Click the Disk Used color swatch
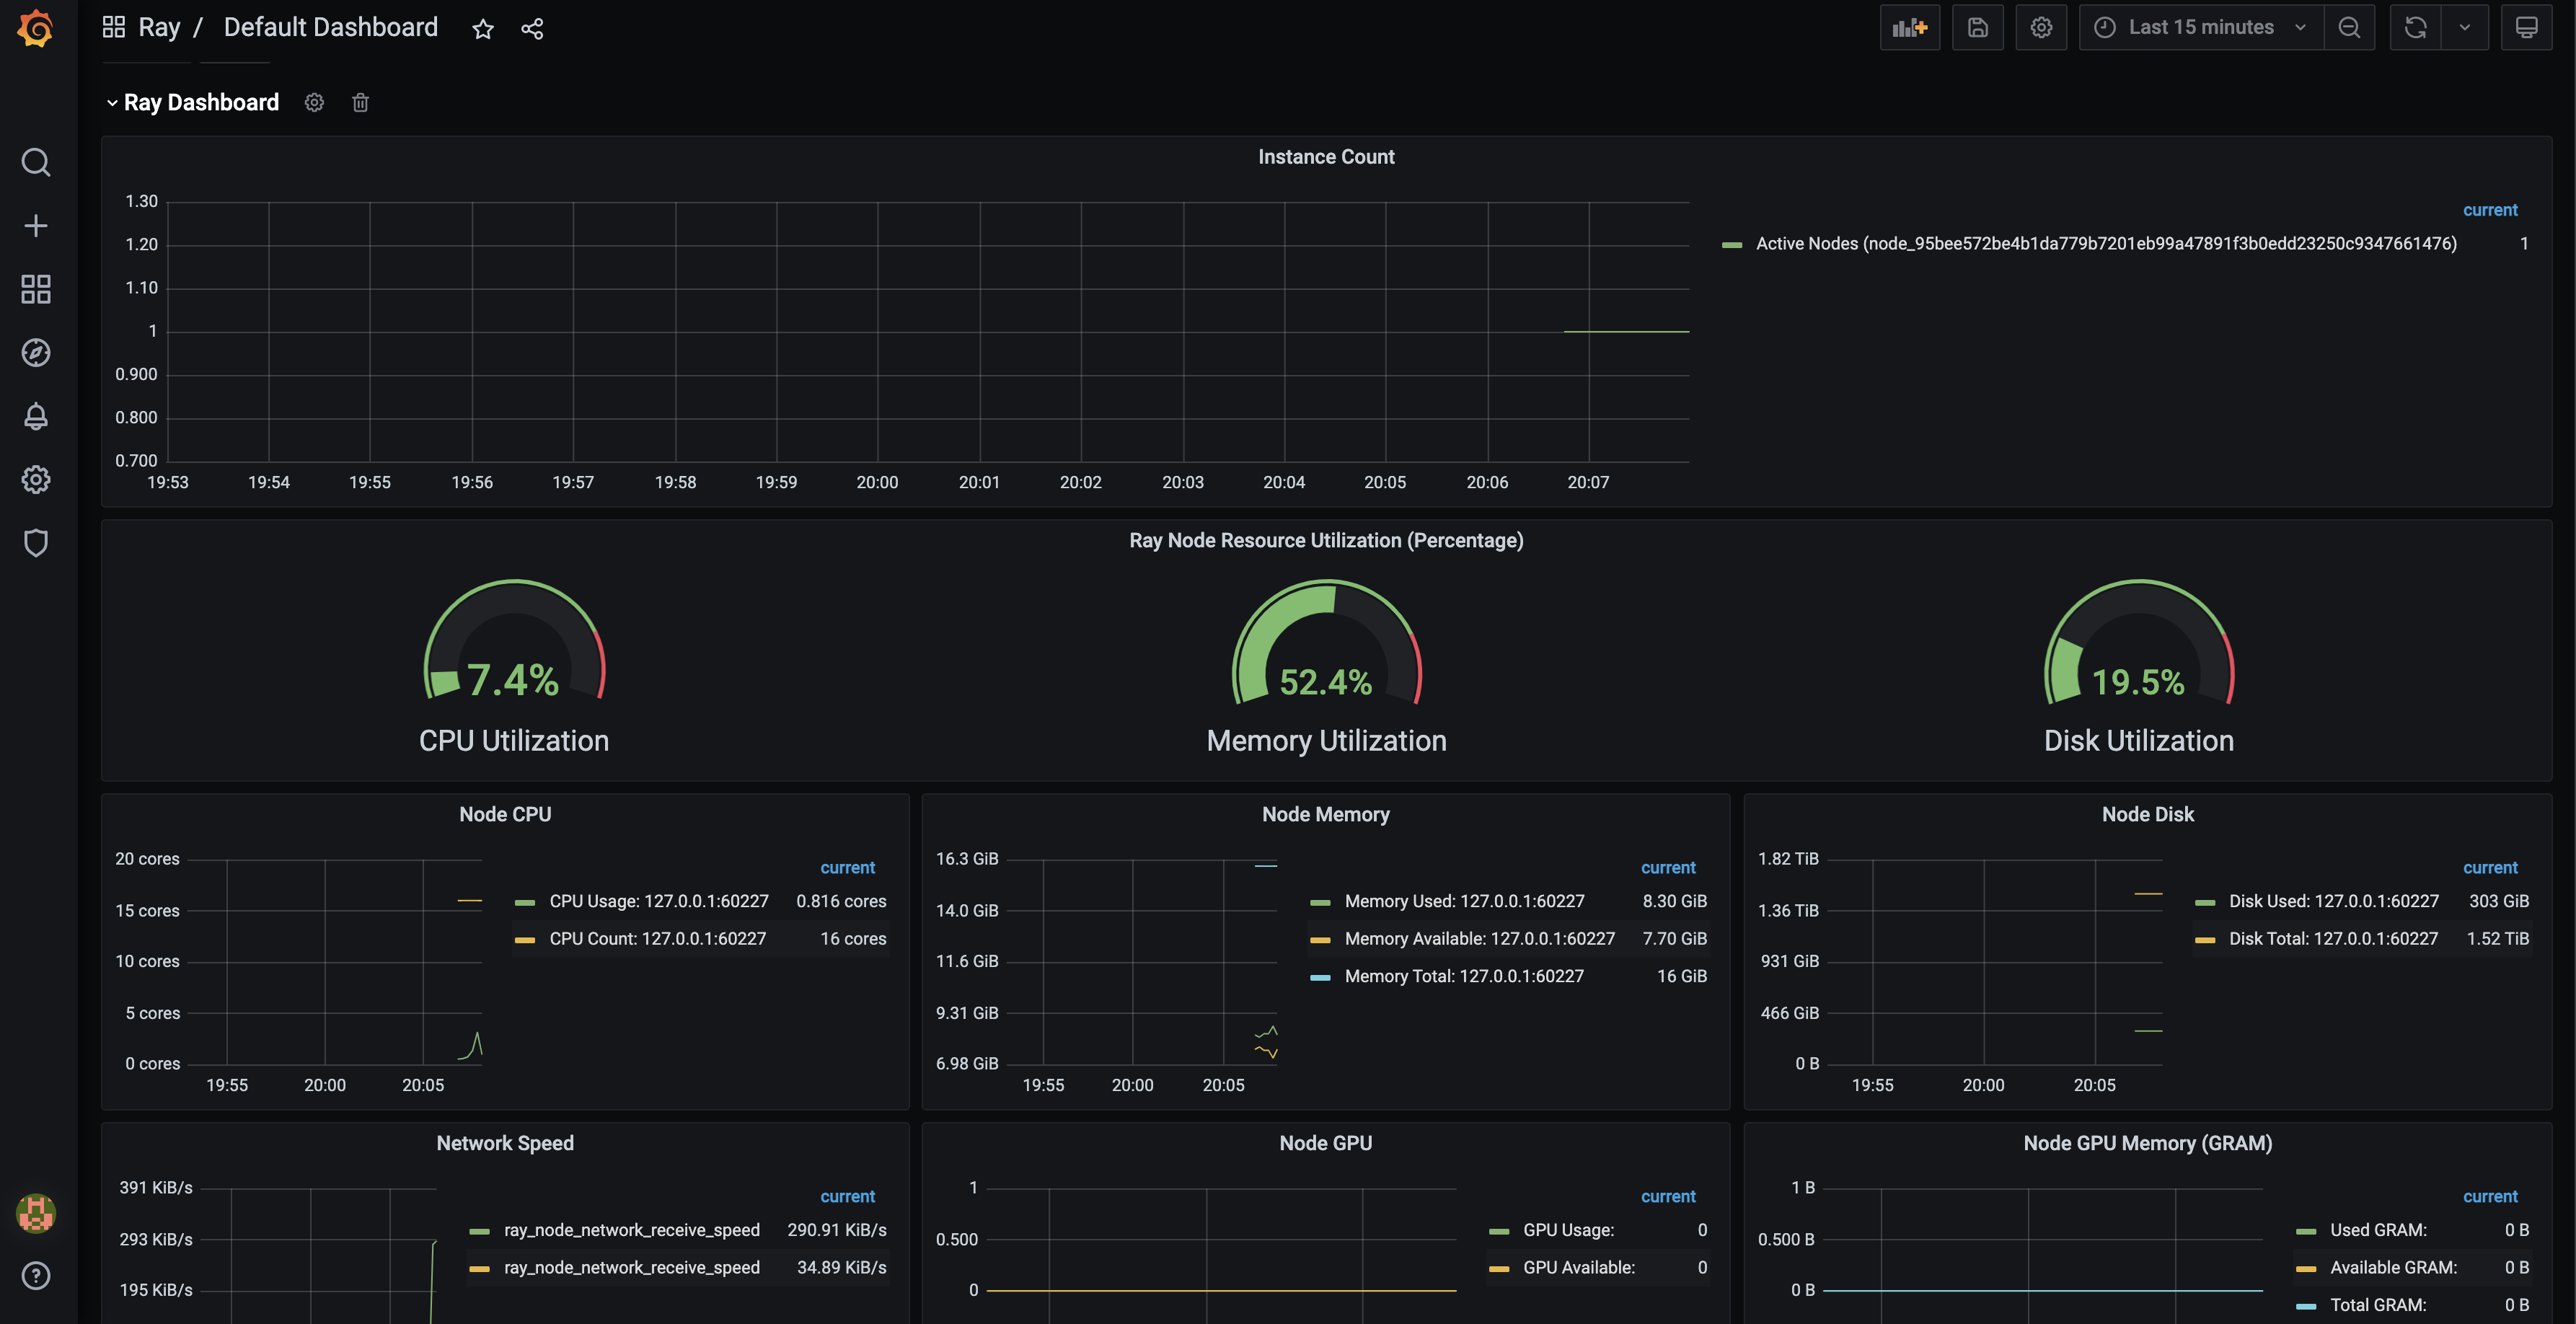This screenshot has width=2576, height=1324. (x=2205, y=902)
